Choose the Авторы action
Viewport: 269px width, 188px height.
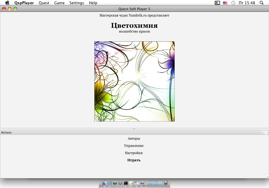134,139
